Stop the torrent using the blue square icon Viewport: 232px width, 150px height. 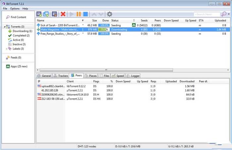[x=86, y=14]
